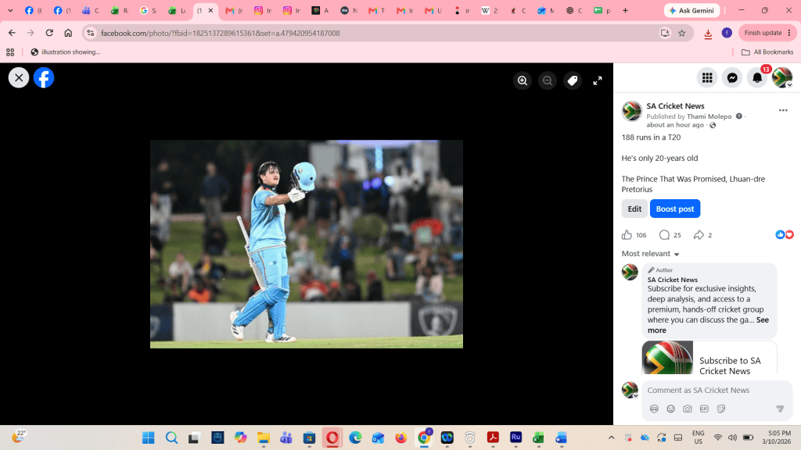Open Ask Gemini

click(691, 10)
